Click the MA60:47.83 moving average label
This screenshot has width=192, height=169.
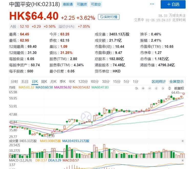(100, 87)
